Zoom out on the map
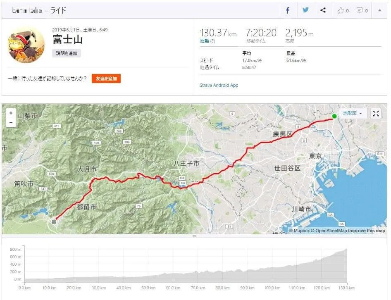 click(11, 122)
